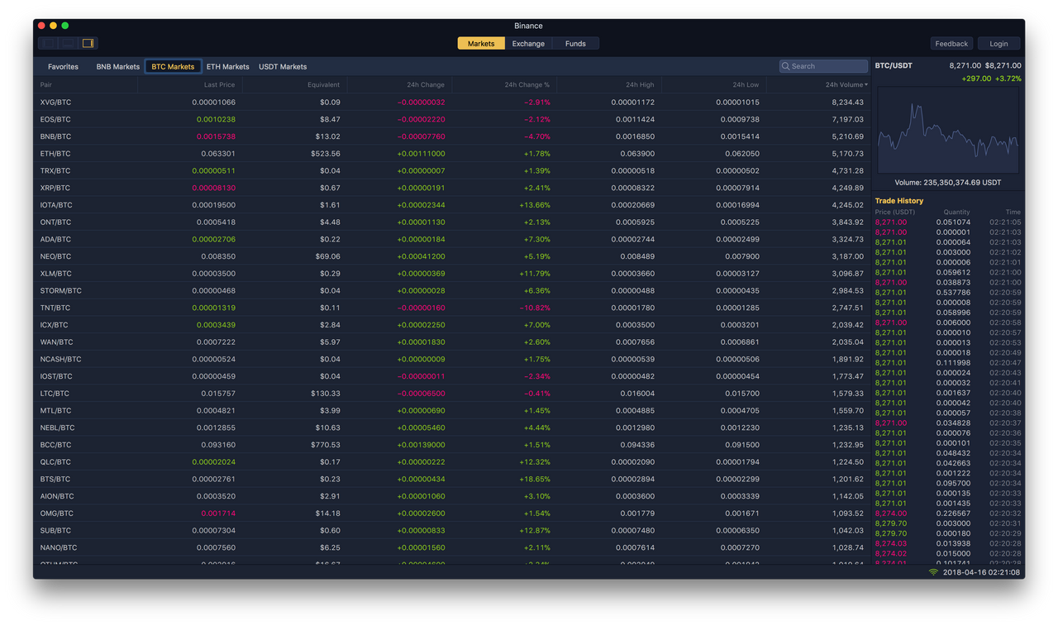Screen dimensions: 1058x626
Task: Switch to the Exchange tab
Action: (528, 43)
